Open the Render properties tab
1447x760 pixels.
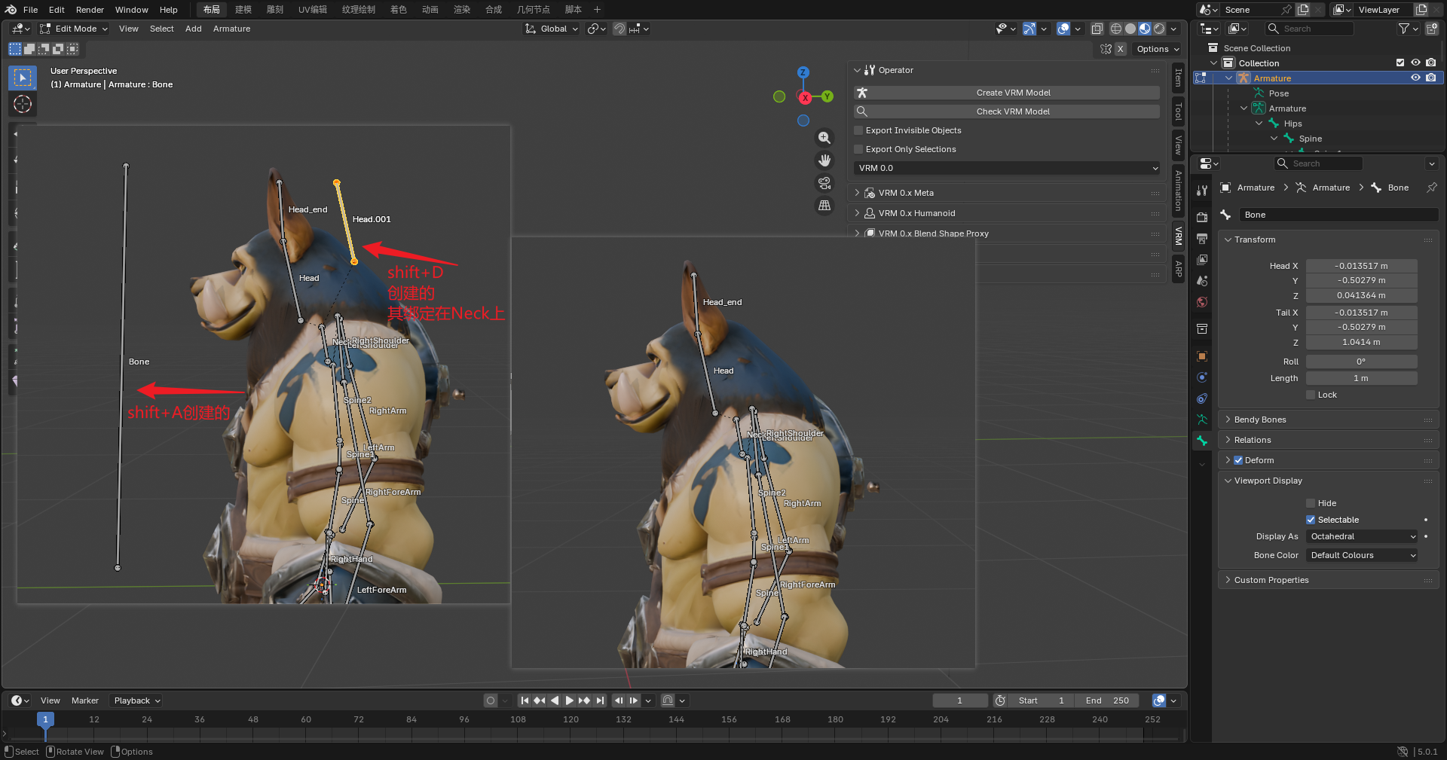tap(1202, 217)
